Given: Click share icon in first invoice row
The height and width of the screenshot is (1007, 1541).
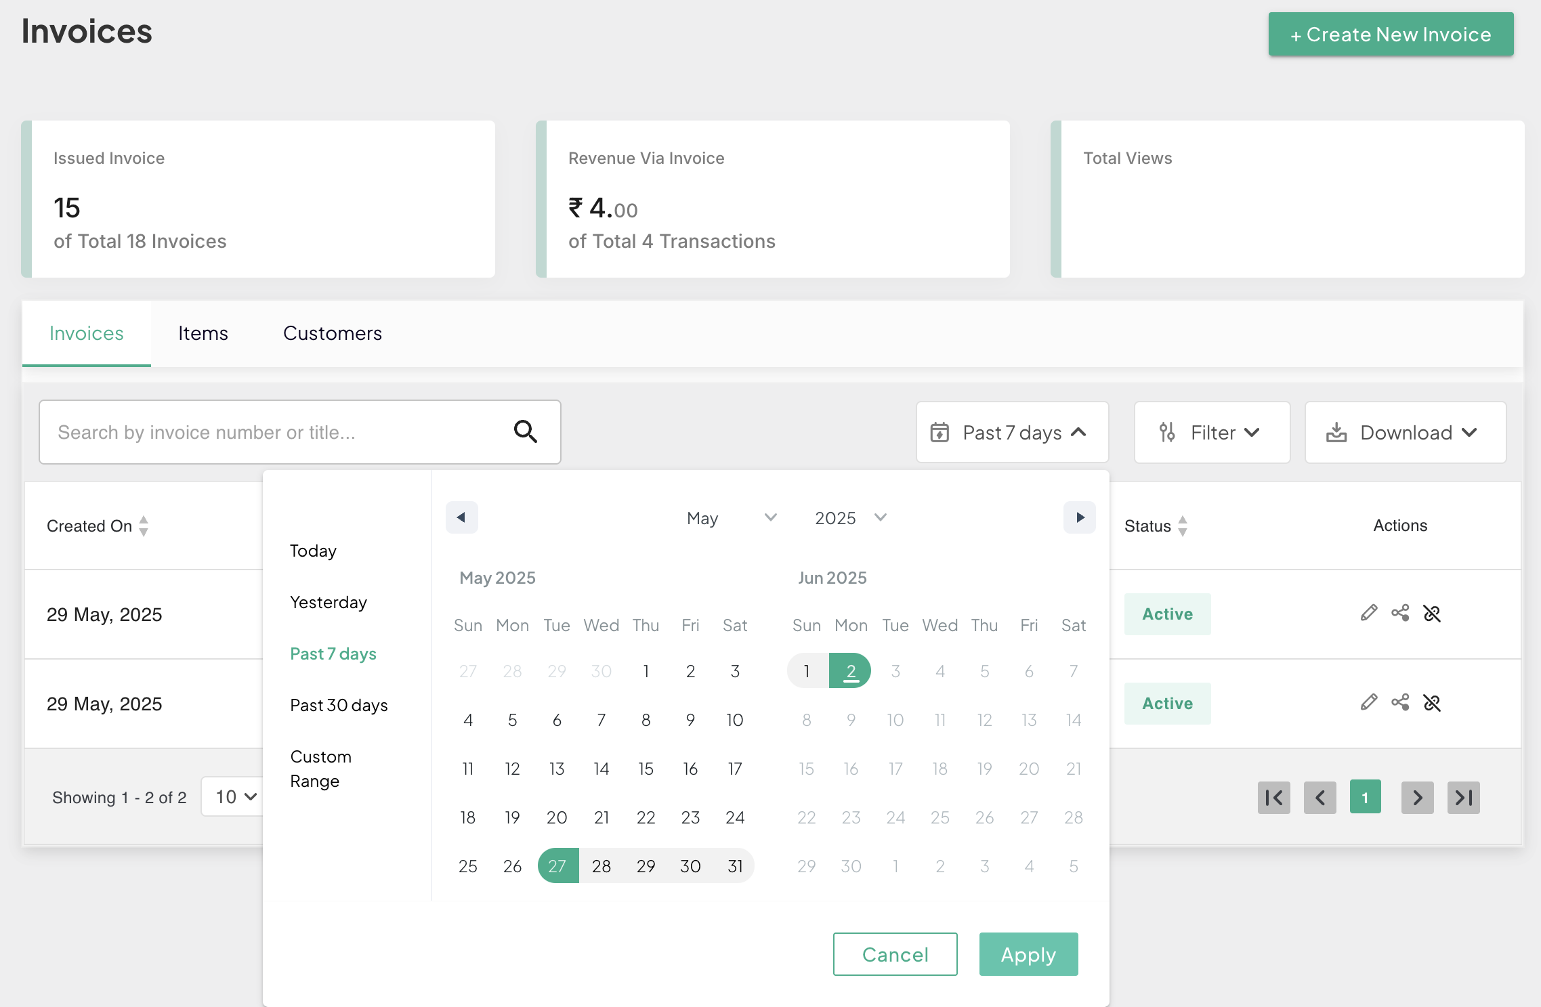Looking at the screenshot, I should [x=1400, y=614].
